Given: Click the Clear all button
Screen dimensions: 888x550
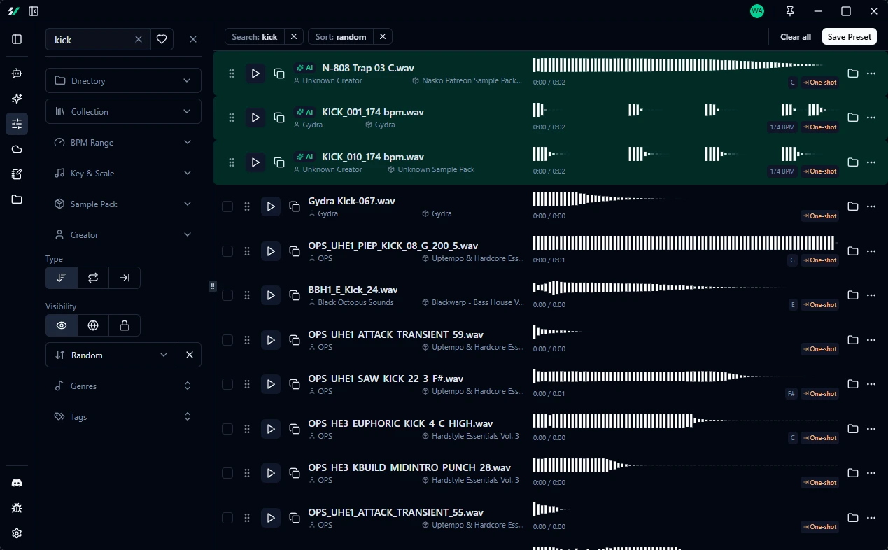Looking at the screenshot, I should pos(795,36).
